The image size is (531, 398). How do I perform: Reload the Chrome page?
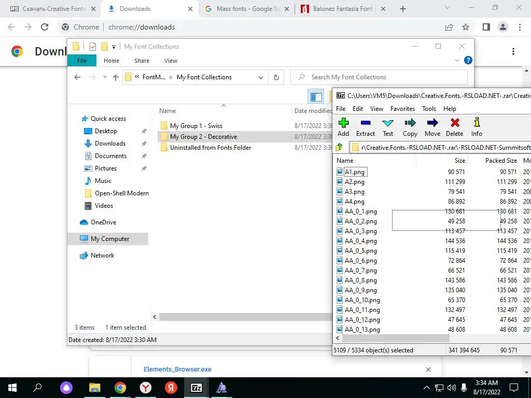pos(45,27)
